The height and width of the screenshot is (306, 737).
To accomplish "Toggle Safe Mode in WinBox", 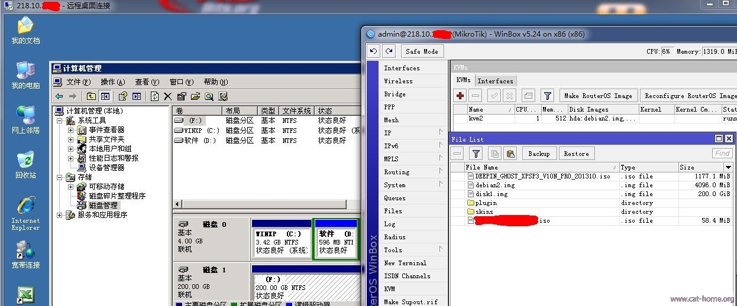I will (x=422, y=51).
